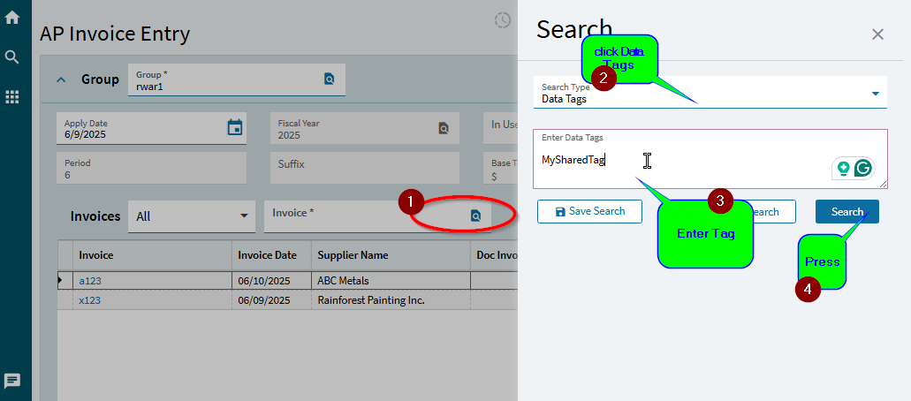The image size is (911, 401).
Task: Collapse the Group section chevron
Action: pos(61,79)
